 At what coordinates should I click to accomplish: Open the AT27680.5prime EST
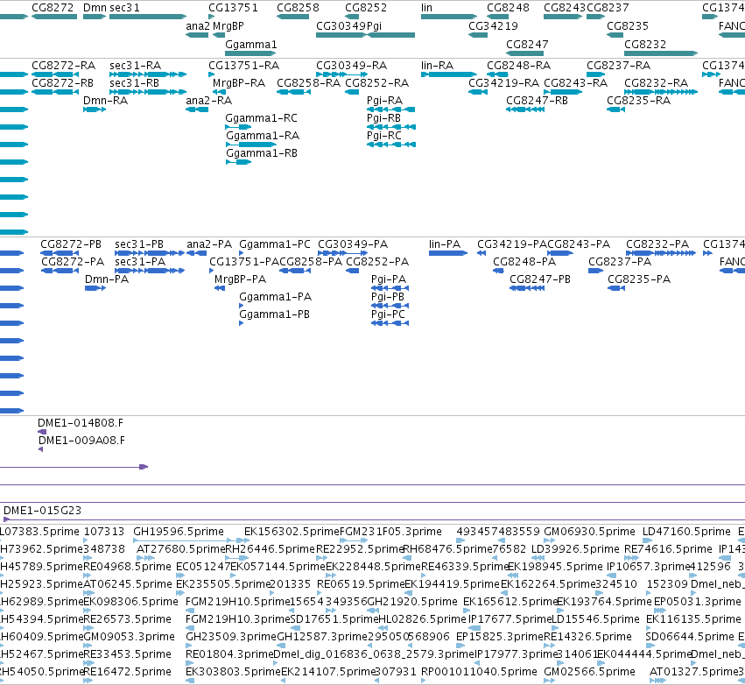click(x=145, y=558)
